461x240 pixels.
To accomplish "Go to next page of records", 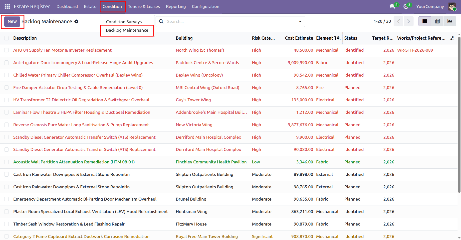I will 409,21.
